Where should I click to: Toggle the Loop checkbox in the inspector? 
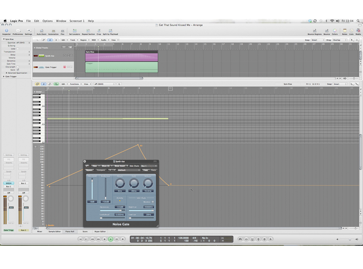tap(18, 49)
